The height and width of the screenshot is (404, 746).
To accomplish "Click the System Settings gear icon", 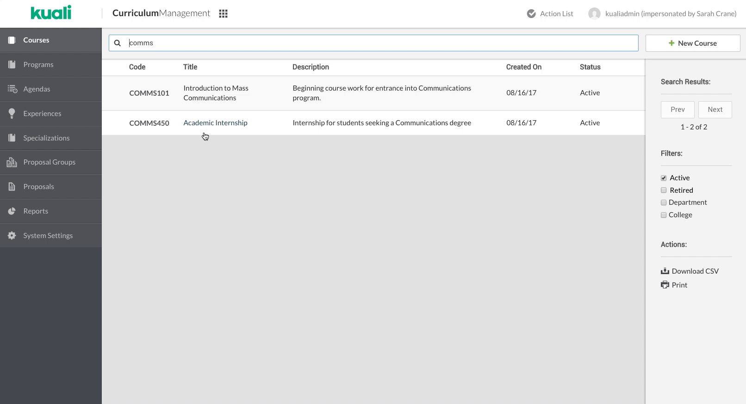I will [12, 236].
